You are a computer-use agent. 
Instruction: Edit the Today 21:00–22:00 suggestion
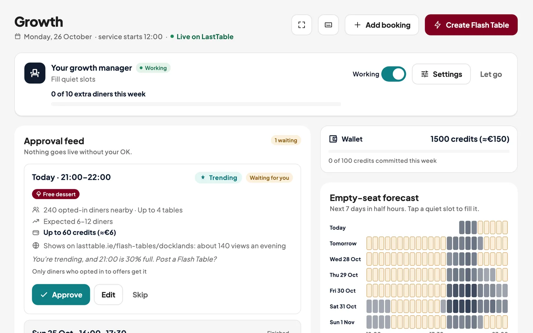coord(108,295)
